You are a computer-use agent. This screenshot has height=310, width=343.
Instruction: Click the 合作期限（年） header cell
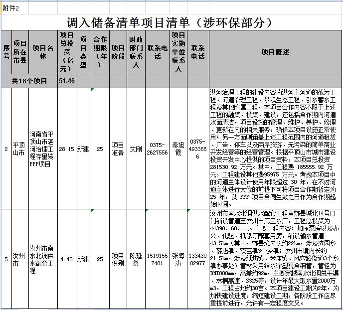[100, 52]
